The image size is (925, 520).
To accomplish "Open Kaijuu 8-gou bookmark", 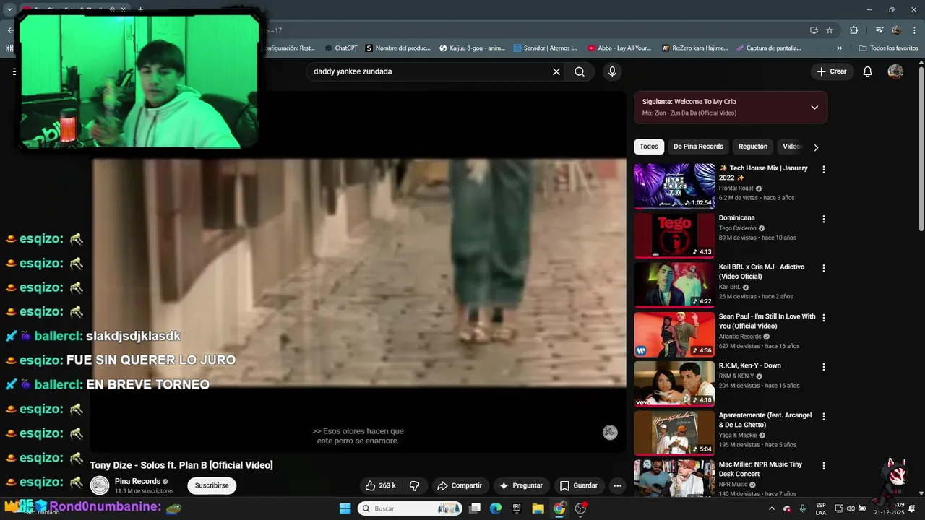I will (473, 48).
